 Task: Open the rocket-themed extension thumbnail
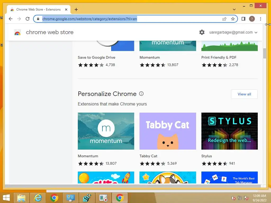pyautogui.click(x=106, y=177)
